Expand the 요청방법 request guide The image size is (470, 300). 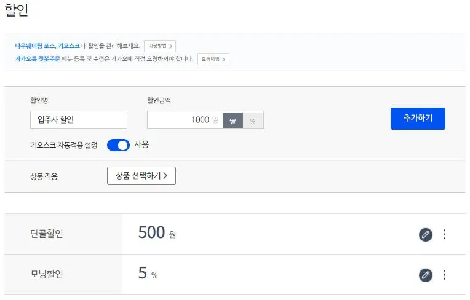213,60
